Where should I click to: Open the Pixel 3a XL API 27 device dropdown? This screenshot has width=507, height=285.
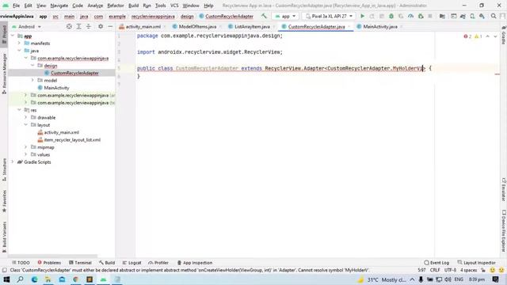(329, 16)
